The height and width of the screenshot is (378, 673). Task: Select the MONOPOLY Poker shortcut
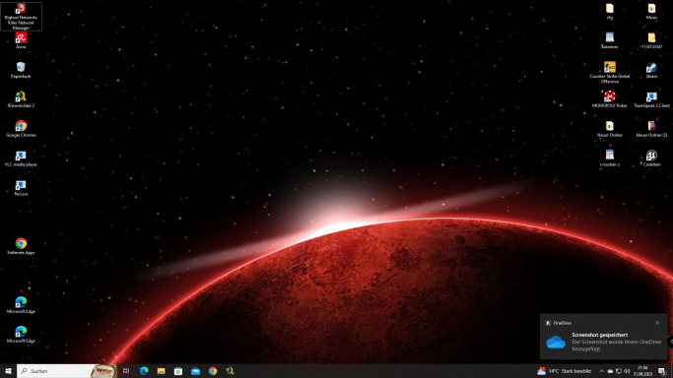coord(610,99)
